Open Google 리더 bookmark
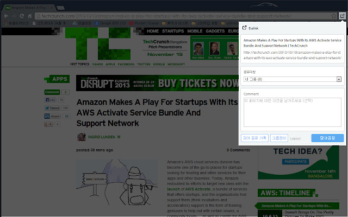 point(110,23)
